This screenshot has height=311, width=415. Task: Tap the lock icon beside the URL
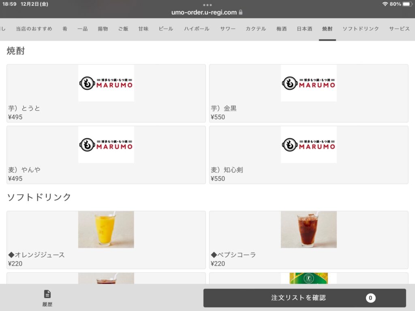coord(241,12)
